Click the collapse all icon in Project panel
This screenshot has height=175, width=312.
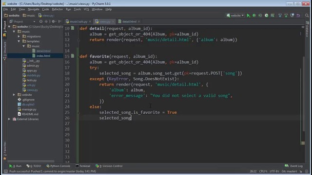pyautogui.click(x=46, y=21)
